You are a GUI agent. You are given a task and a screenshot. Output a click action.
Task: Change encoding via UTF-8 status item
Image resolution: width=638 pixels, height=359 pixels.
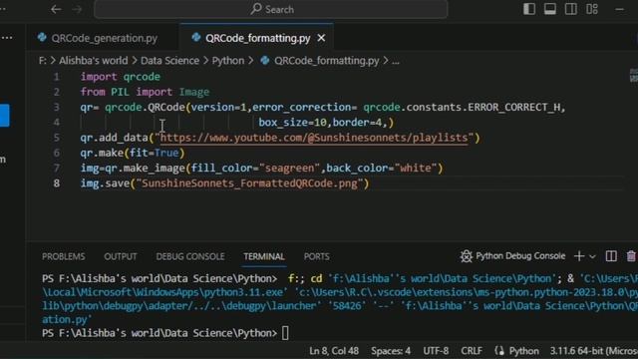point(436,351)
